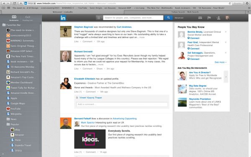The width and height of the screenshot is (251, 157).
Task: Open the LinkedIn messages envelope icon
Action: tap(200, 18)
